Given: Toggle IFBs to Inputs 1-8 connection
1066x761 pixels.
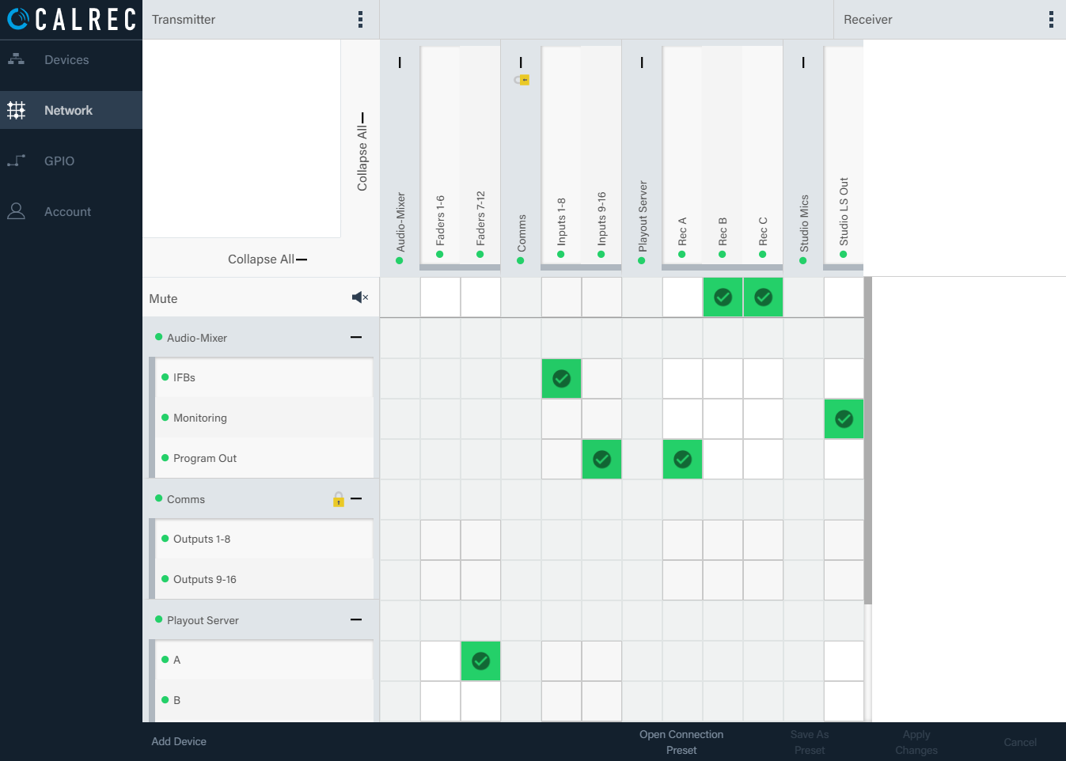Looking at the screenshot, I should click(562, 379).
